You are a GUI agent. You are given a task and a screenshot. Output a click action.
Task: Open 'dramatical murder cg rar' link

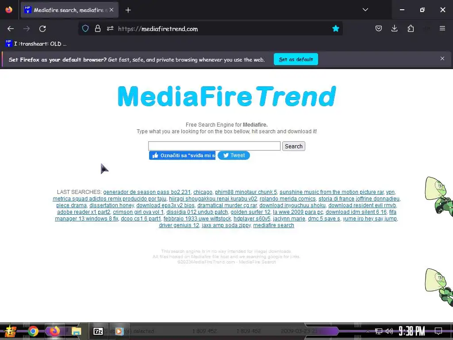[227, 205]
